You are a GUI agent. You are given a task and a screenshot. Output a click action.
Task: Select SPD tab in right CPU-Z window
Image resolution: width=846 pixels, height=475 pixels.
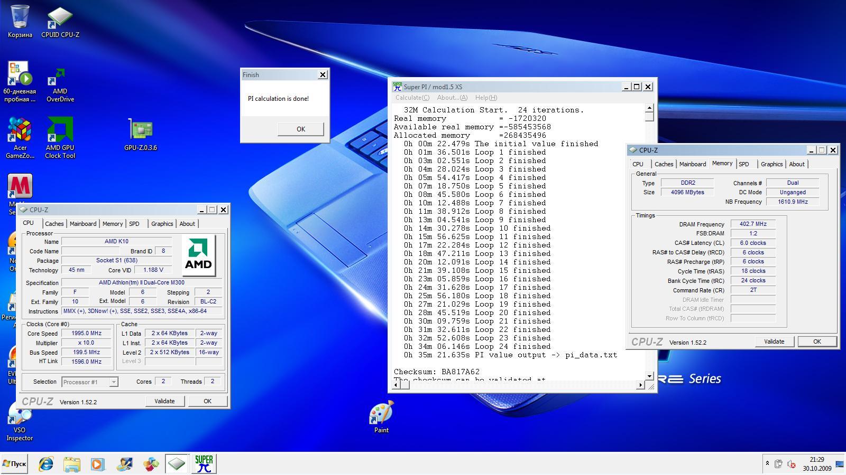[x=744, y=164]
